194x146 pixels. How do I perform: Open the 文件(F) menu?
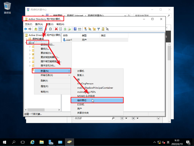[x=28, y=24]
